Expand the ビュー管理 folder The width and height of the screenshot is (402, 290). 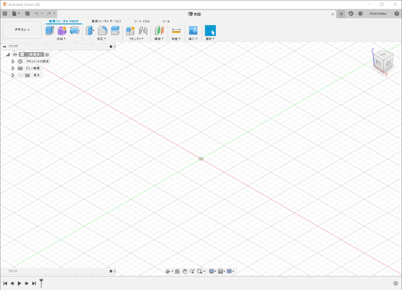point(13,68)
